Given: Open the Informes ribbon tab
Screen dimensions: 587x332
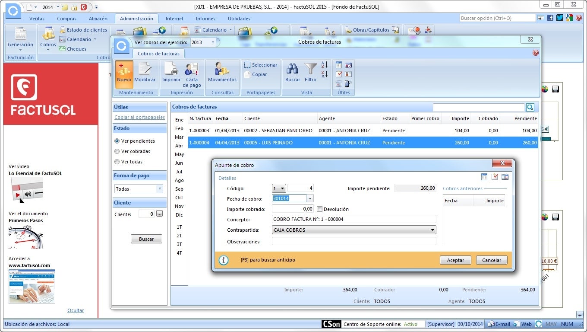Looking at the screenshot, I should click(205, 19).
